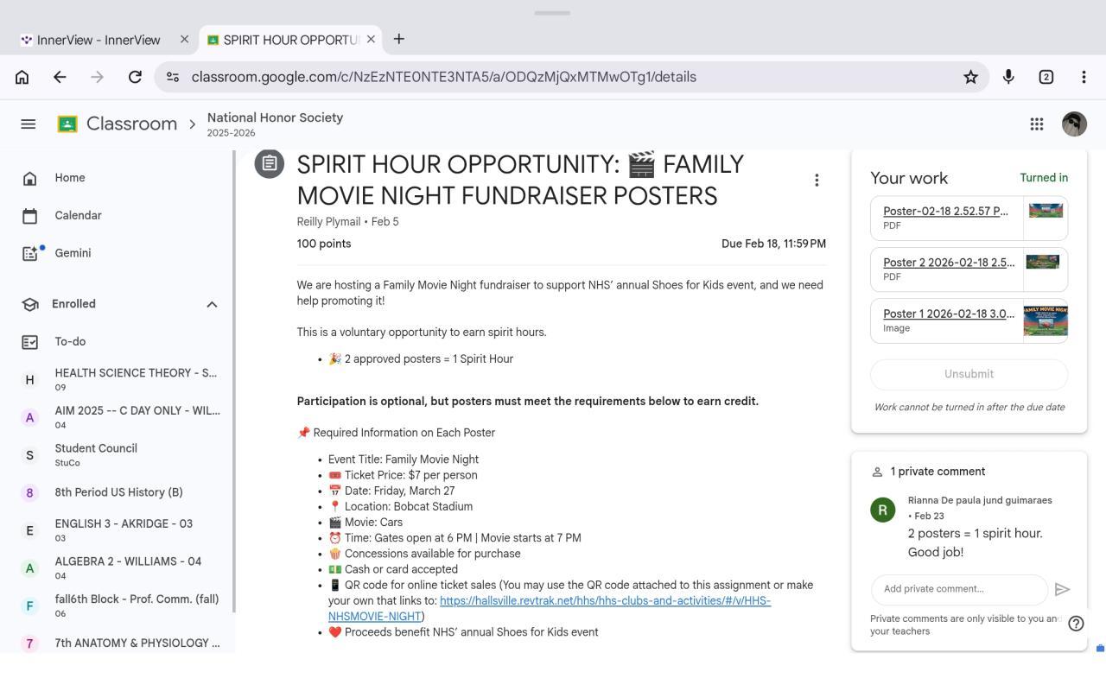Open the To-do list item

click(70, 341)
